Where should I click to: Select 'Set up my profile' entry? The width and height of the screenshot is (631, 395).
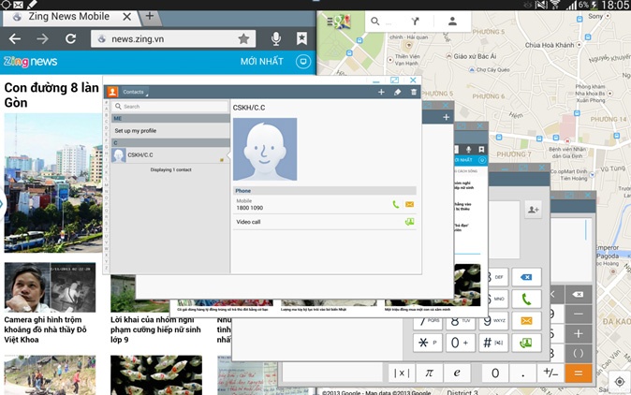click(x=136, y=130)
